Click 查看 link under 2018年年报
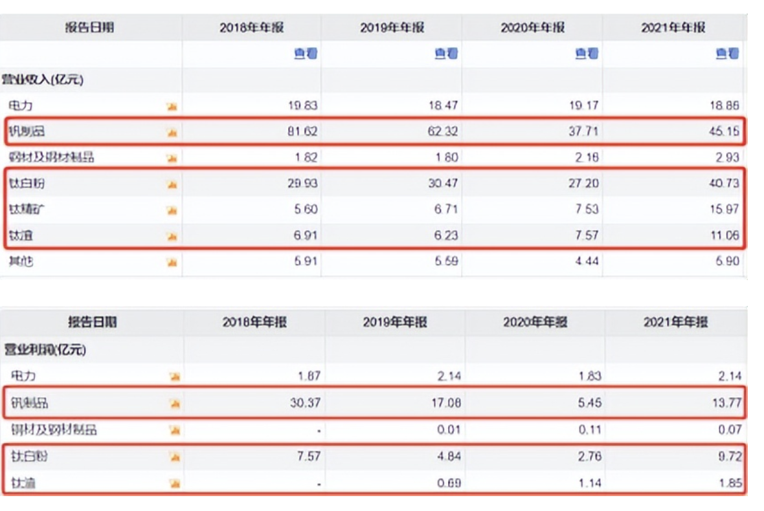The image size is (764, 511). pos(306,54)
